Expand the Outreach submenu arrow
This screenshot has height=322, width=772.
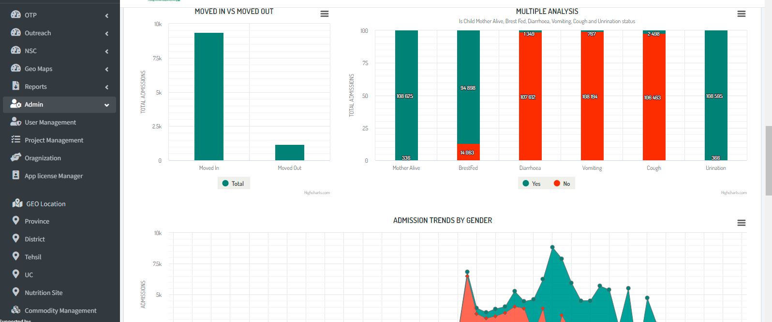[x=106, y=33]
